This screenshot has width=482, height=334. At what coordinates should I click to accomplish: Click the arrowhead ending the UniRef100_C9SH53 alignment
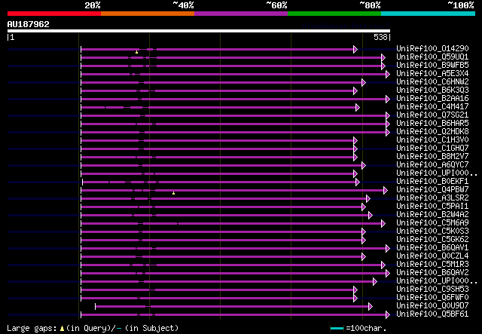click(x=355, y=290)
